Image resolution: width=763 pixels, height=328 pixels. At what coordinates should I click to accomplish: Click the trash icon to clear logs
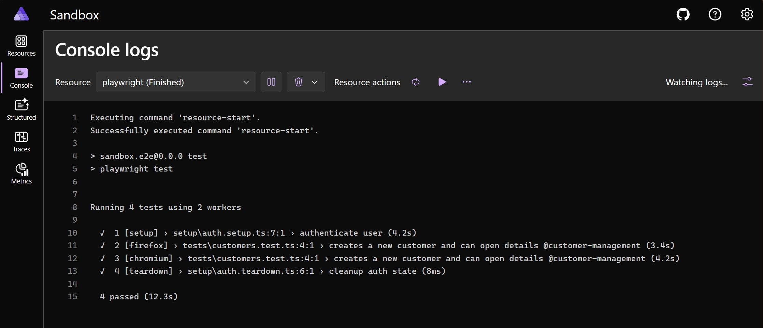[299, 82]
